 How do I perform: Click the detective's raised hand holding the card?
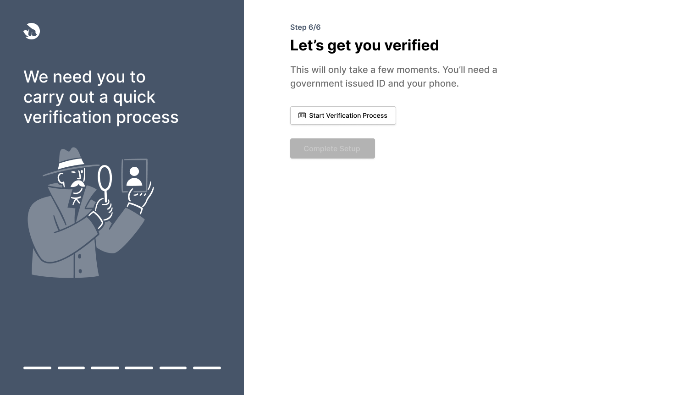140,197
